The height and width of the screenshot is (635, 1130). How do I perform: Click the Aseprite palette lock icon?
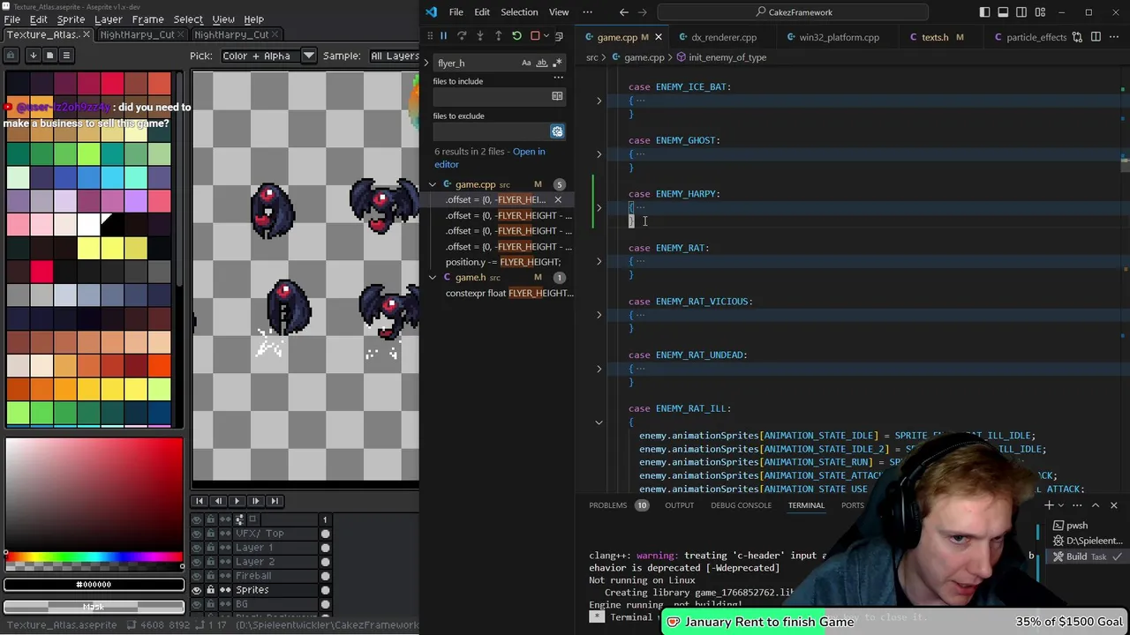pyautogui.click(x=11, y=55)
